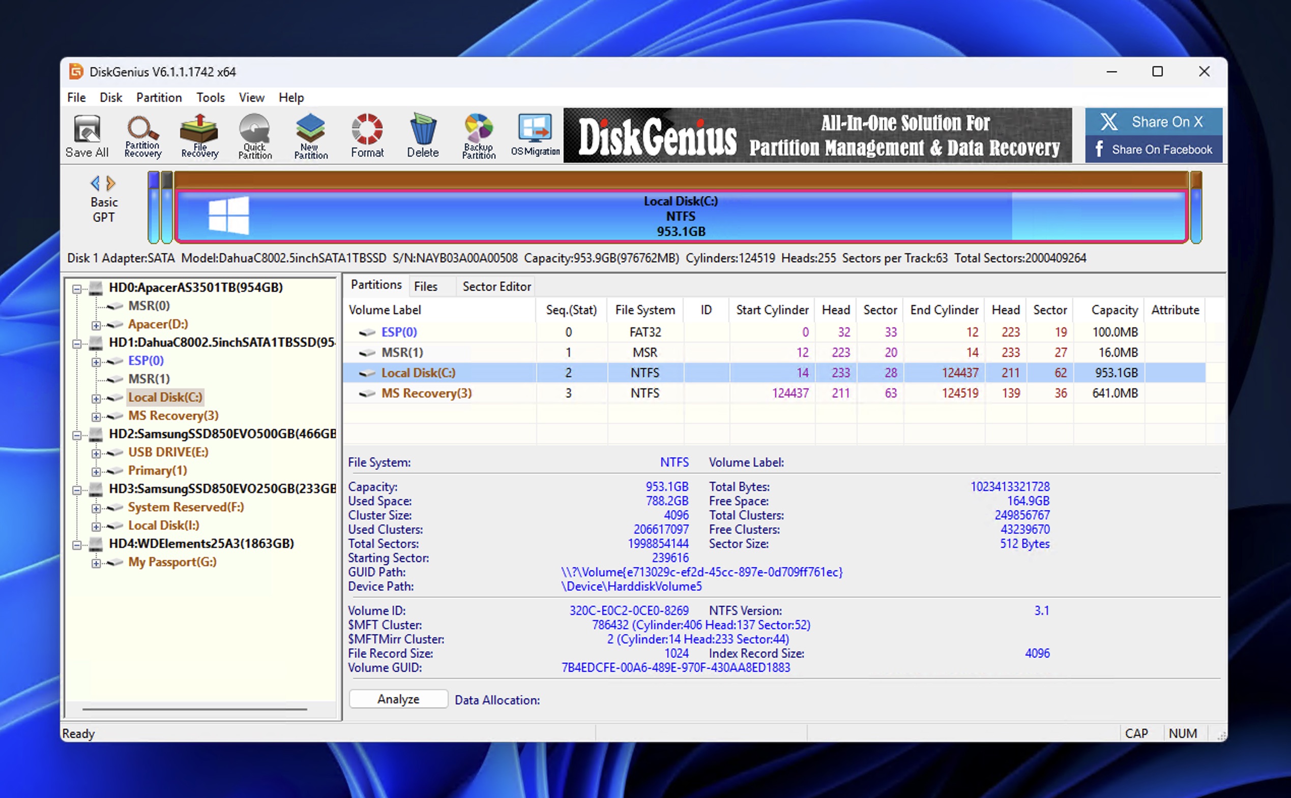Select the ESP(0) partition row
The height and width of the screenshot is (798, 1291).
pyautogui.click(x=400, y=332)
